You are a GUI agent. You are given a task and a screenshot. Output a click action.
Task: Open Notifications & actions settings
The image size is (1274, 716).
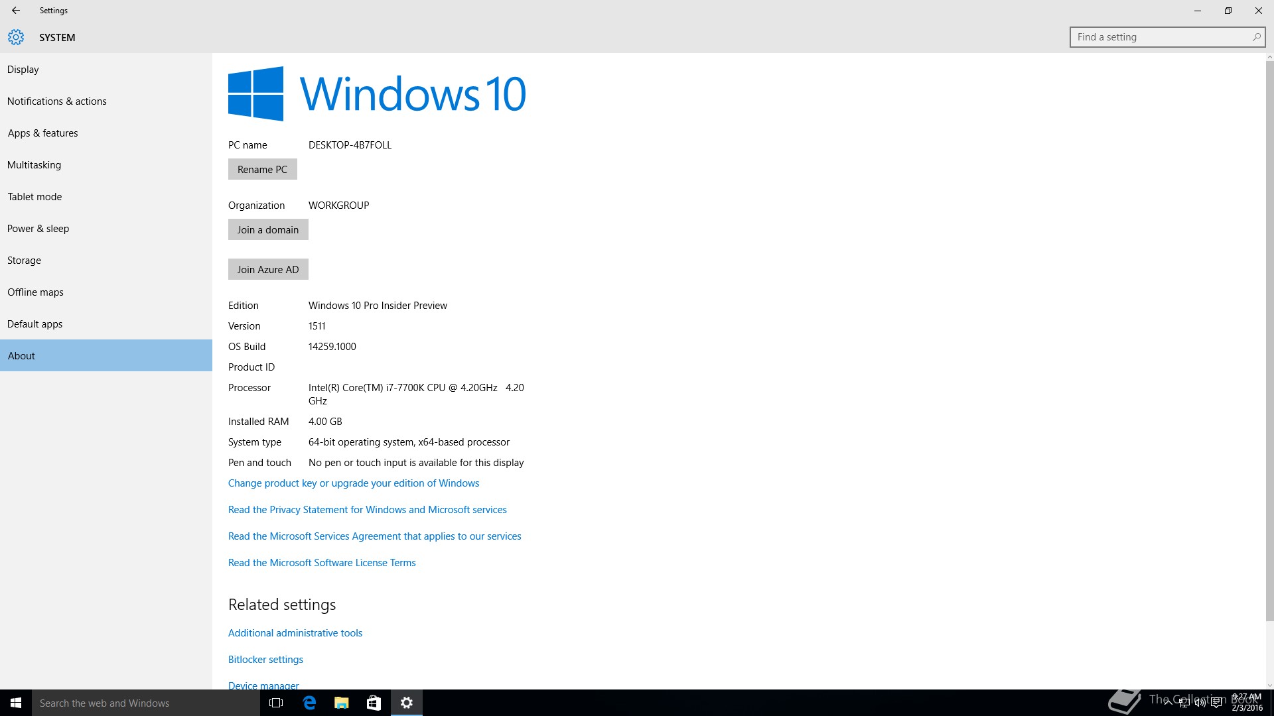tap(106, 101)
